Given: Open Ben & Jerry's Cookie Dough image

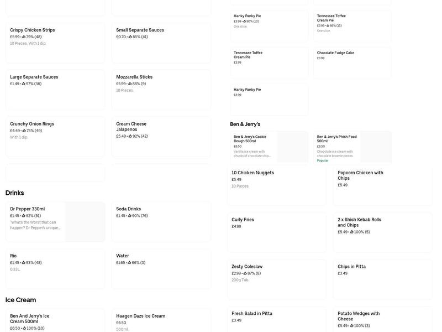Looking at the screenshot, I should [292, 147].
